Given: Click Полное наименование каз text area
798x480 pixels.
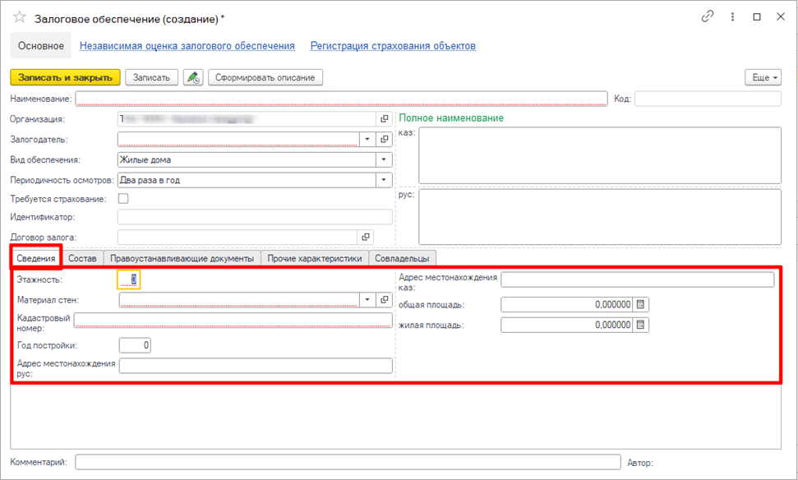Looking at the screenshot, I should click(x=600, y=155).
